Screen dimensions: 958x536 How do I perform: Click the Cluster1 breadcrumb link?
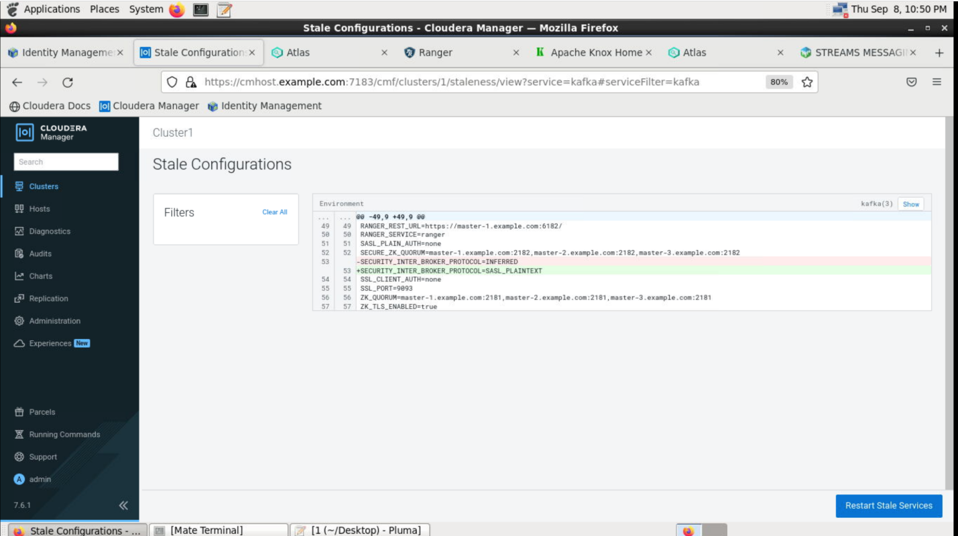[x=172, y=133]
